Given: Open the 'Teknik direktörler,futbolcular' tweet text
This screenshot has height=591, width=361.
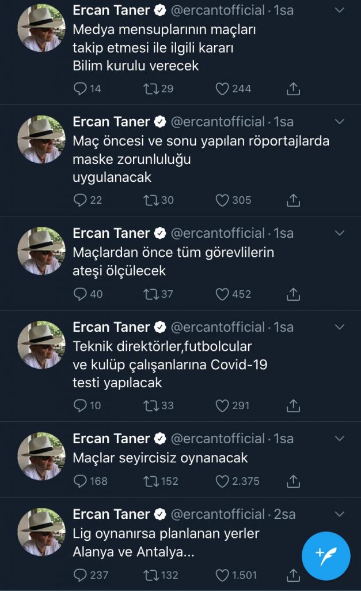Looking at the screenshot, I should pos(170,365).
